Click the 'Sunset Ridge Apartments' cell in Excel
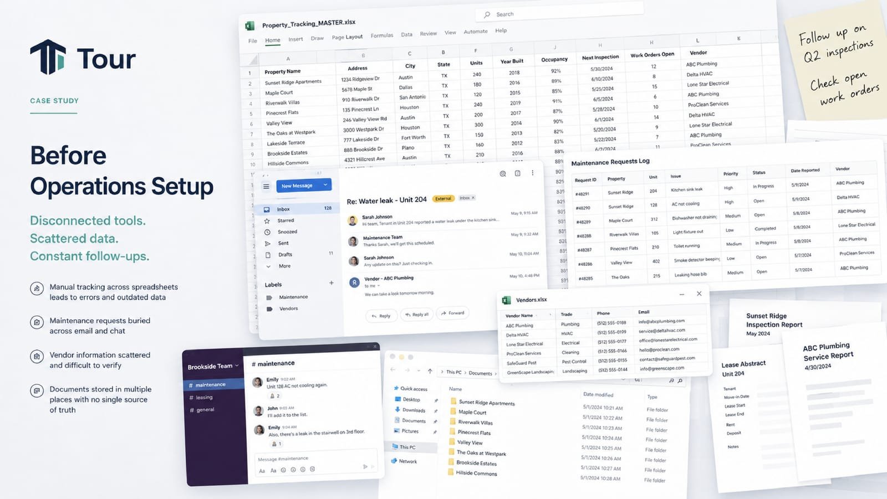 click(293, 82)
